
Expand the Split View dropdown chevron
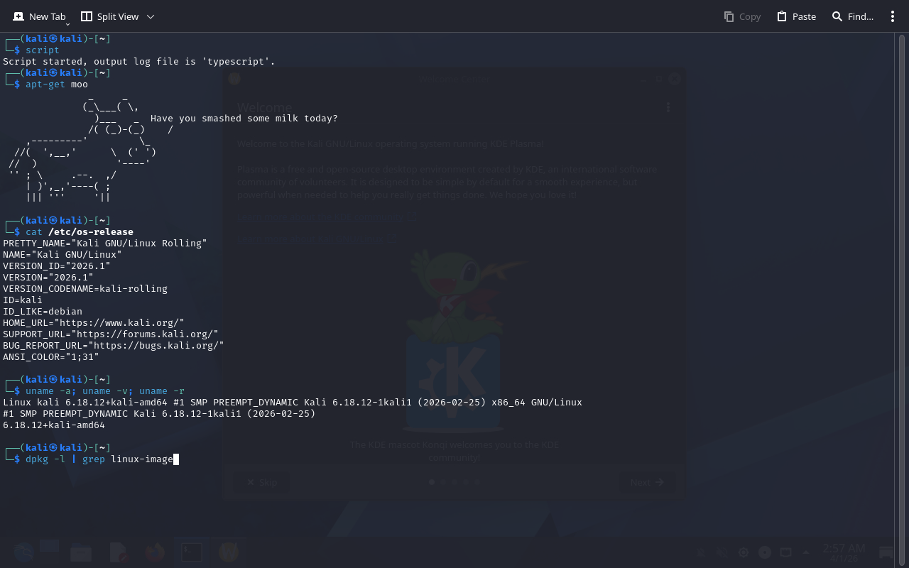(150, 16)
